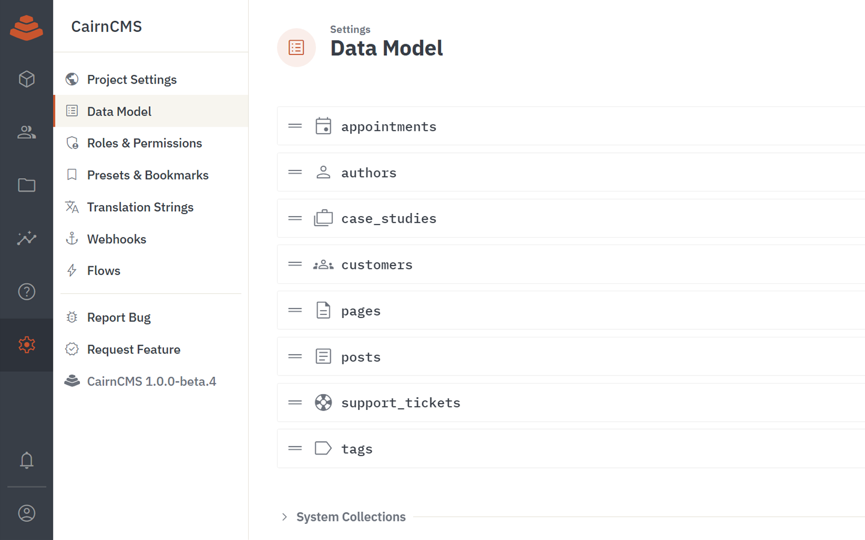Click drag handle of appointments row
The image size is (865, 540).
pos(295,126)
